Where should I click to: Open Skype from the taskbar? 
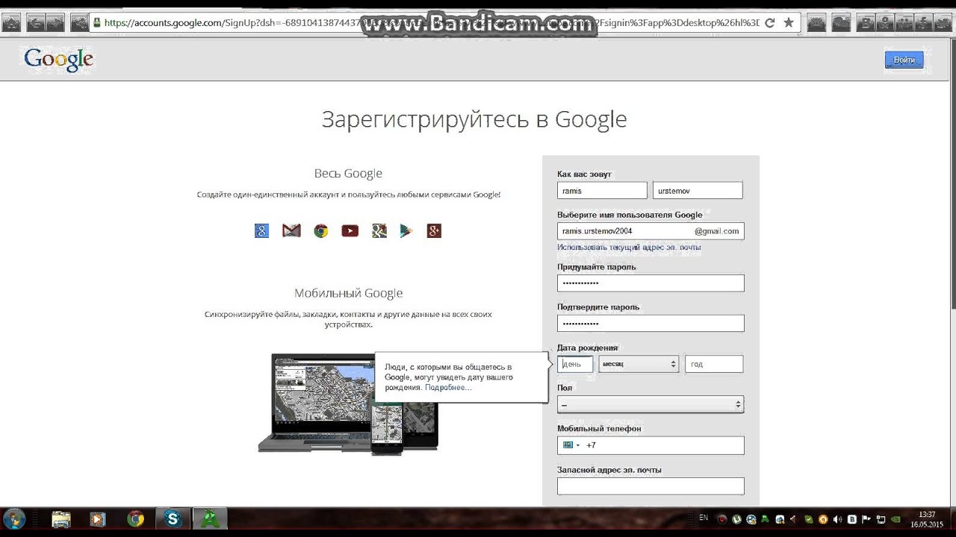(173, 519)
